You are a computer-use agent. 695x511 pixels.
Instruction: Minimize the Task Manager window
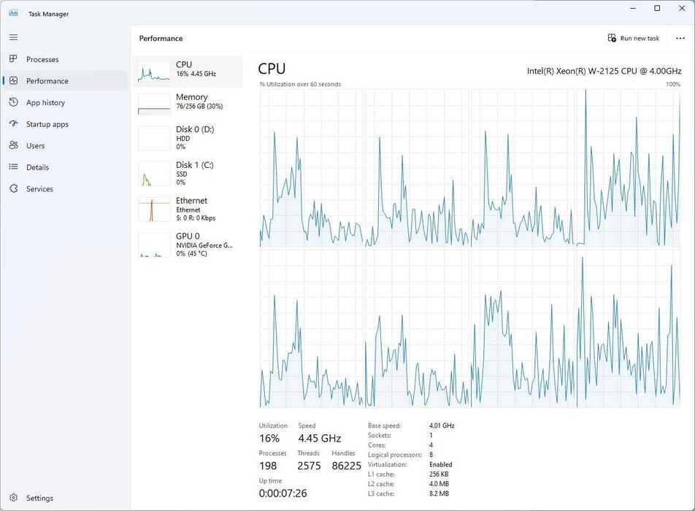click(634, 9)
